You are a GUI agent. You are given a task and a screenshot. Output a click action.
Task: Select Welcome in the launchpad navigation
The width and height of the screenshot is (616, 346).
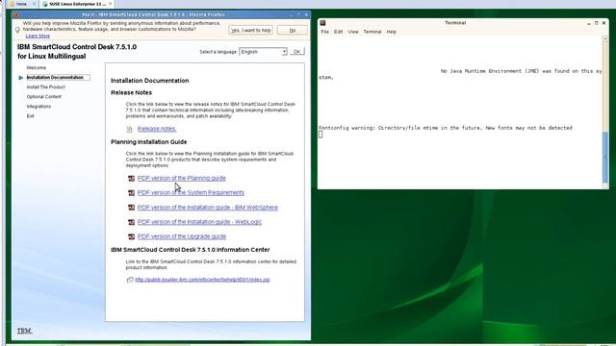[37, 68]
